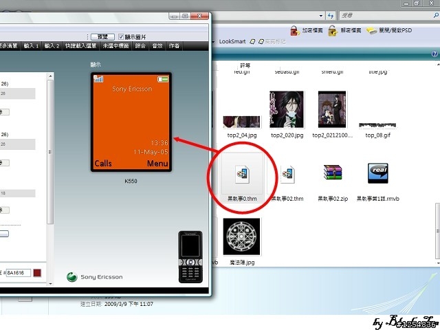Viewport: 440px width, 330px height.
Task: Select the 黑執事第1話.rmvb RealPlayer file icon
Action: pos(378,173)
